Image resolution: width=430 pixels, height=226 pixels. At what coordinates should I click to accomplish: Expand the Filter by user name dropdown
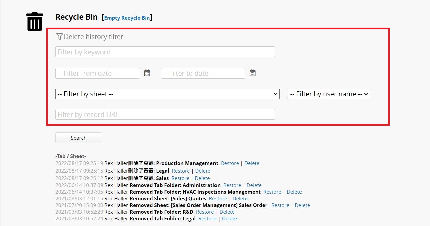tap(329, 94)
